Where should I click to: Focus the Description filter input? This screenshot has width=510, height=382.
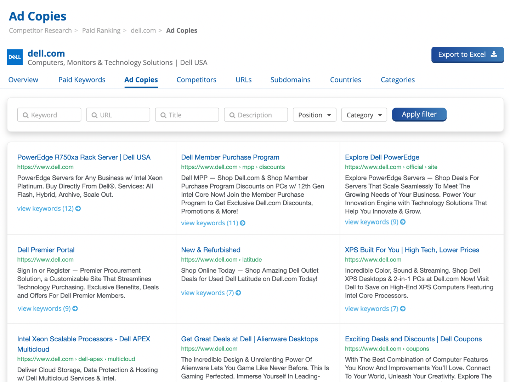point(256,115)
